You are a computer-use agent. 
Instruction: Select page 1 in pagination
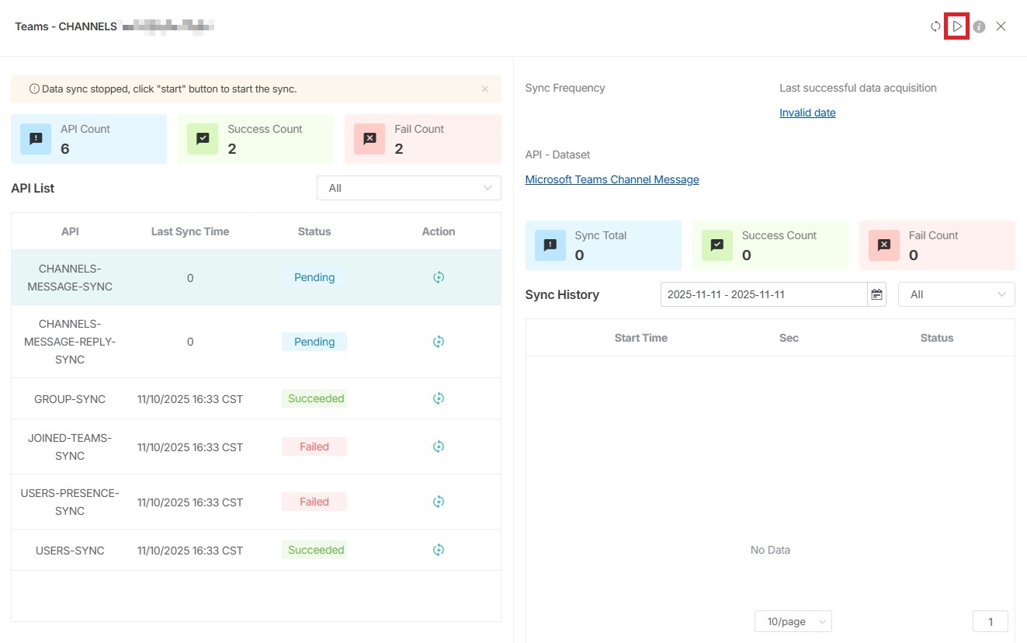click(990, 621)
